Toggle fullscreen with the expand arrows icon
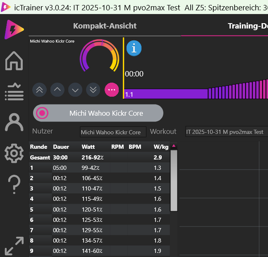 point(14,246)
